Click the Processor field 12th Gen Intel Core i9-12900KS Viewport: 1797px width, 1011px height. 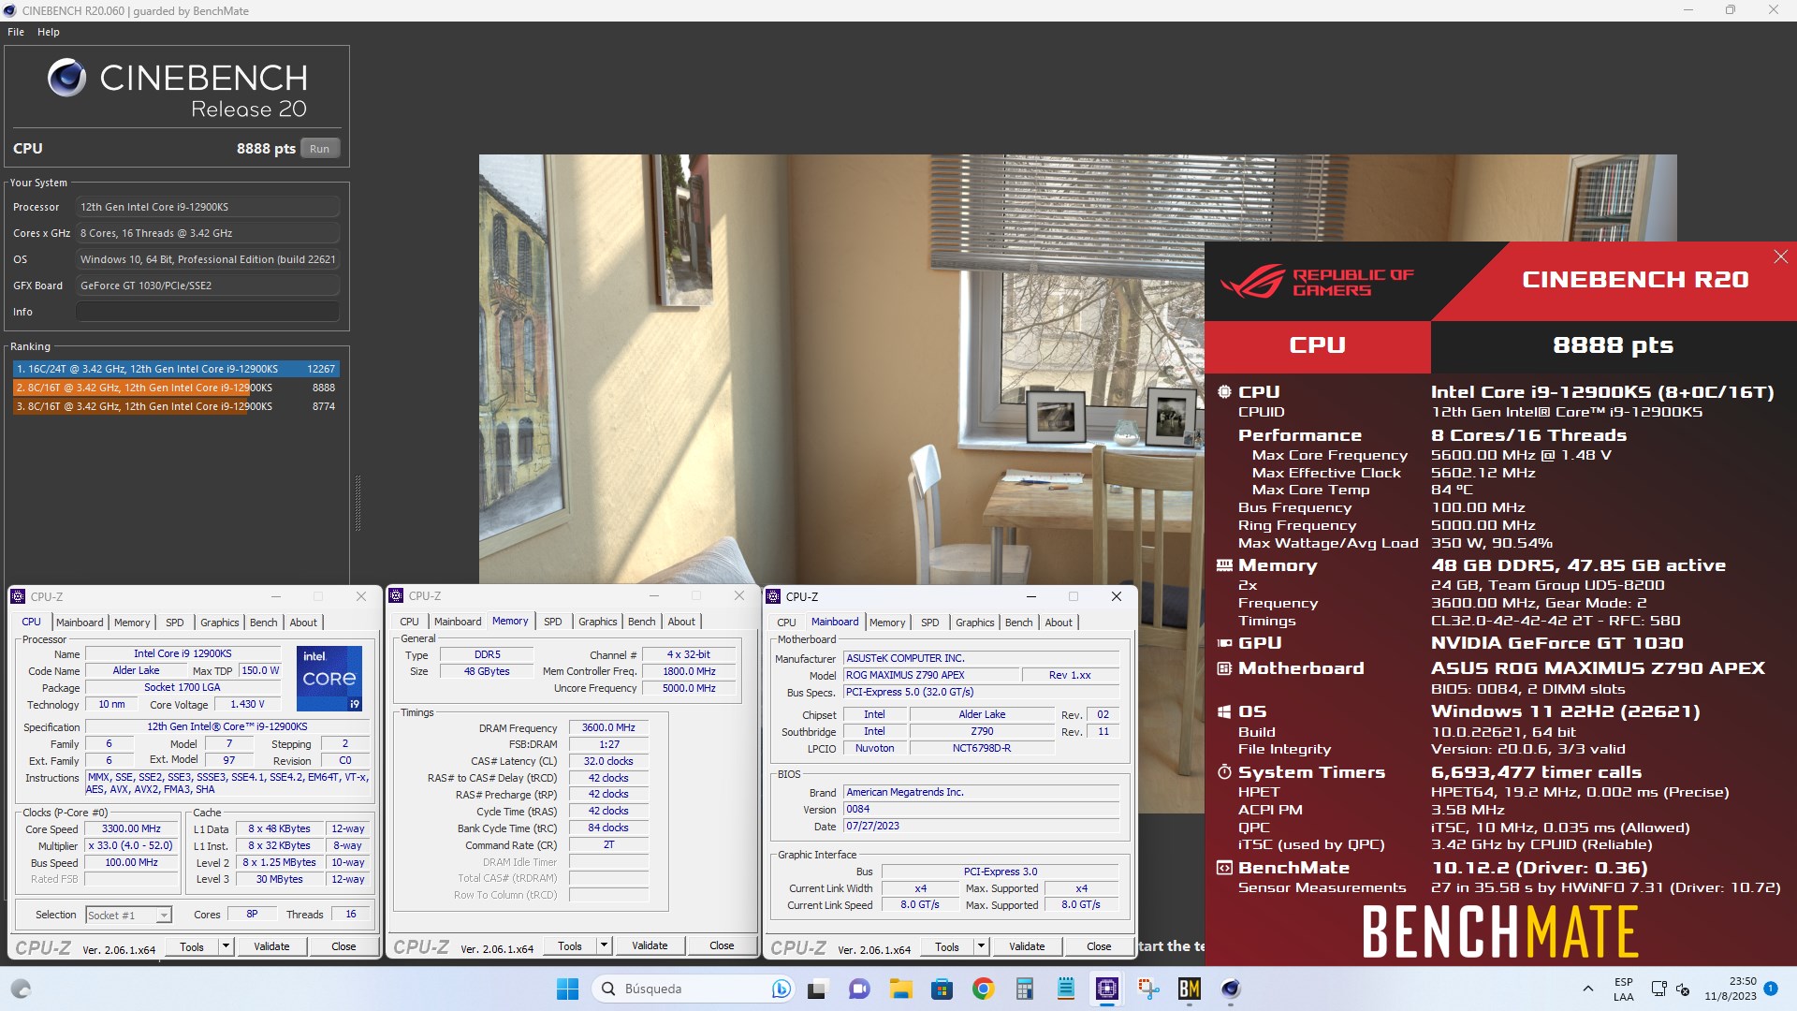tap(208, 207)
